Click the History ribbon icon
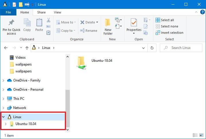Image resolution: width=206 pixels, height=139 pixels. tap(146, 33)
